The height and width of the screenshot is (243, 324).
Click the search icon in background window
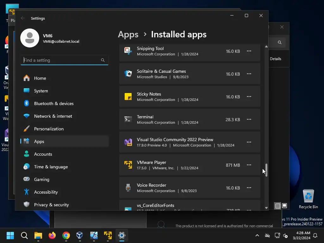pos(280,42)
